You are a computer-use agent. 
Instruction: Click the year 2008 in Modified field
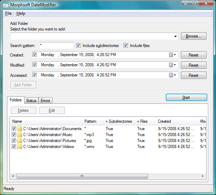[89, 65]
